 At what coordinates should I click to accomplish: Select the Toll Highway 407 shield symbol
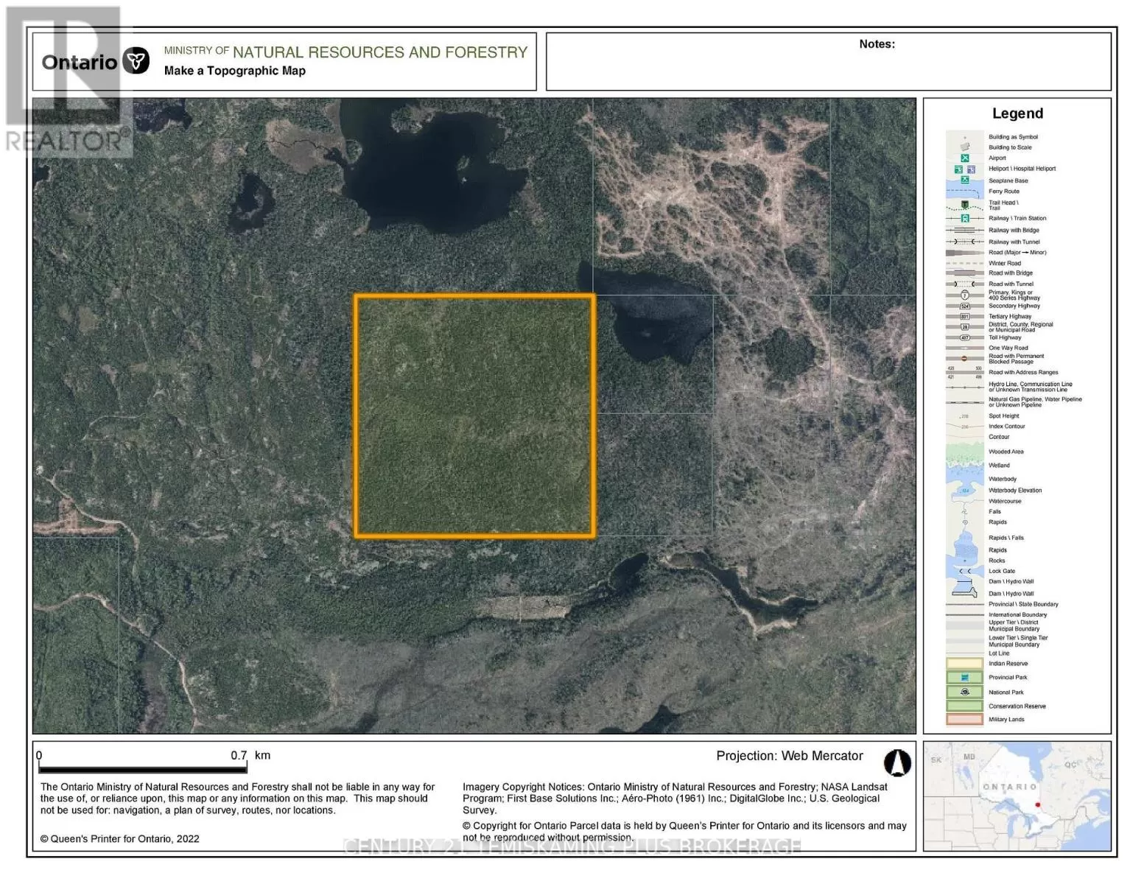pyautogui.click(x=965, y=337)
